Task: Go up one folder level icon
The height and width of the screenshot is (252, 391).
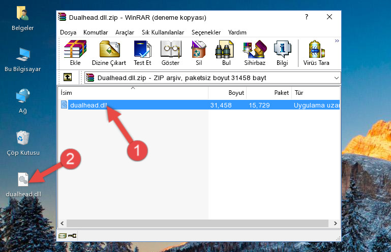Action: (68, 78)
